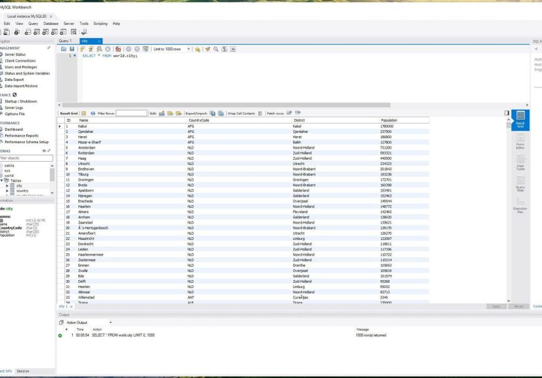Export recordset to external file icon

tap(213, 113)
